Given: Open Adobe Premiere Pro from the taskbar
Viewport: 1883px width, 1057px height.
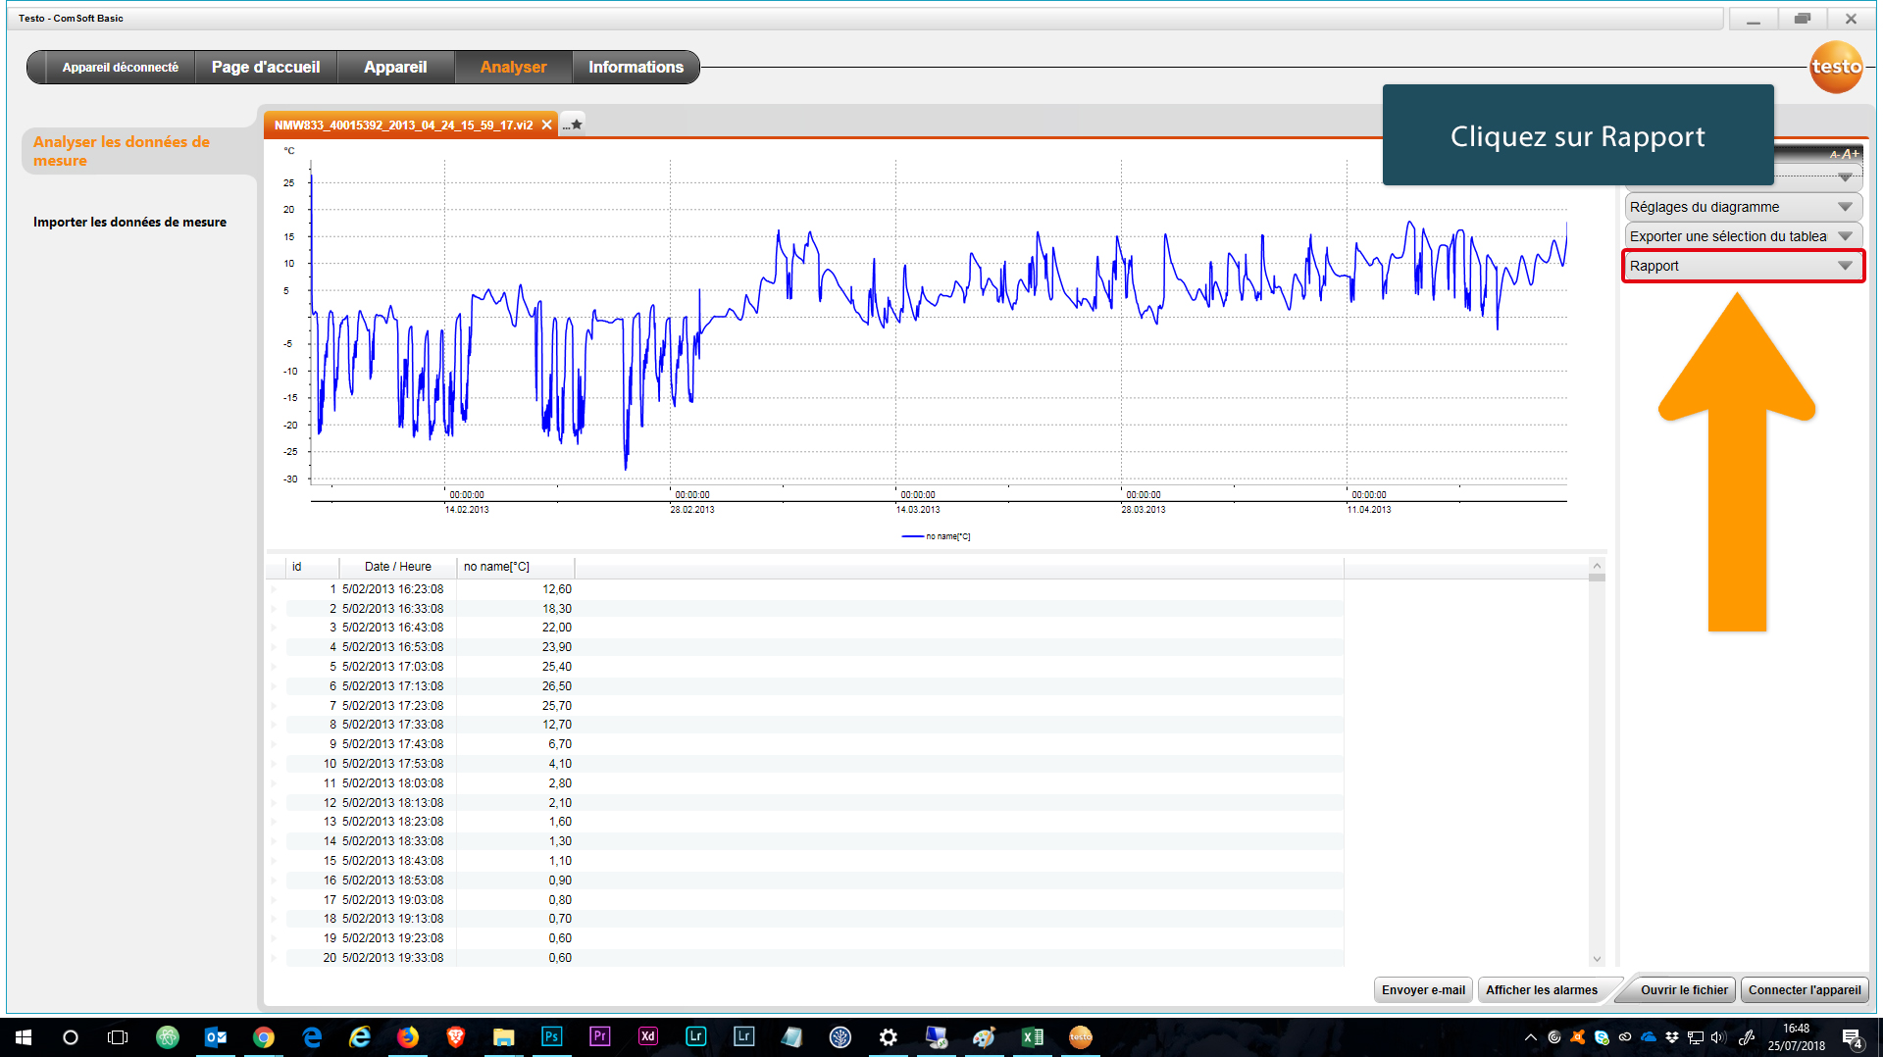Looking at the screenshot, I should 599,1036.
